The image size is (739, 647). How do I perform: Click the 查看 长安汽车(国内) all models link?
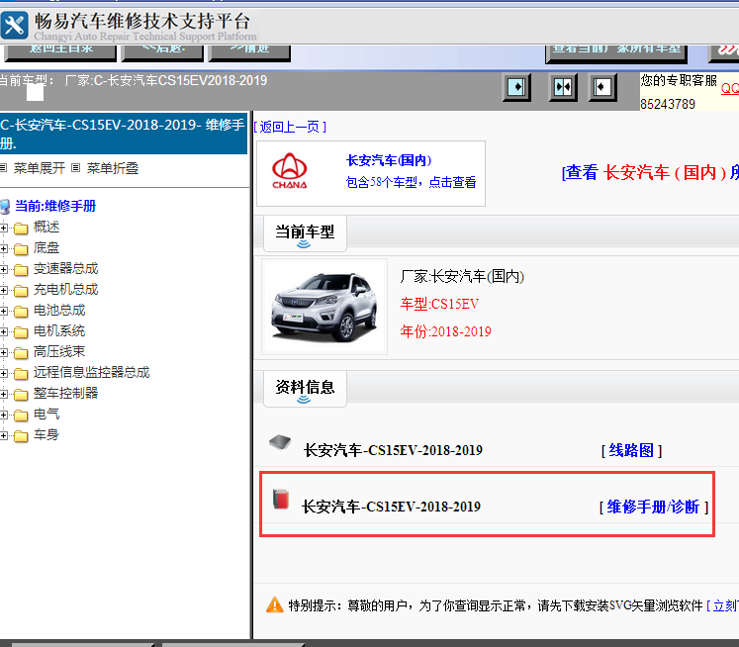(x=650, y=172)
